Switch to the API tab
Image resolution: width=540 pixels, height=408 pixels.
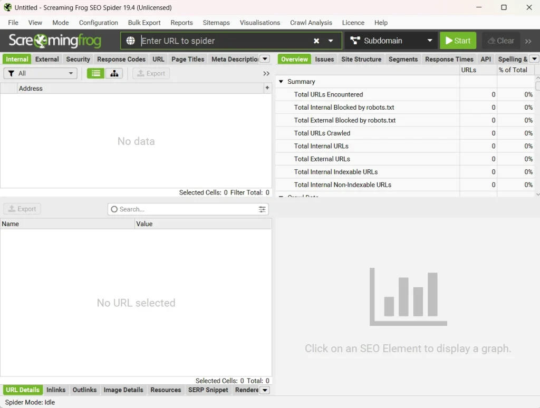[486, 59]
